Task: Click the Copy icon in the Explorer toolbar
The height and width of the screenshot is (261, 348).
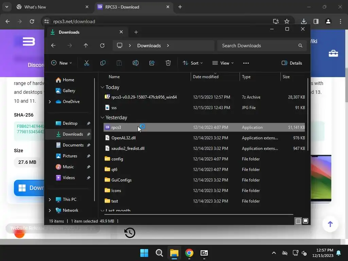Action: 103,63
